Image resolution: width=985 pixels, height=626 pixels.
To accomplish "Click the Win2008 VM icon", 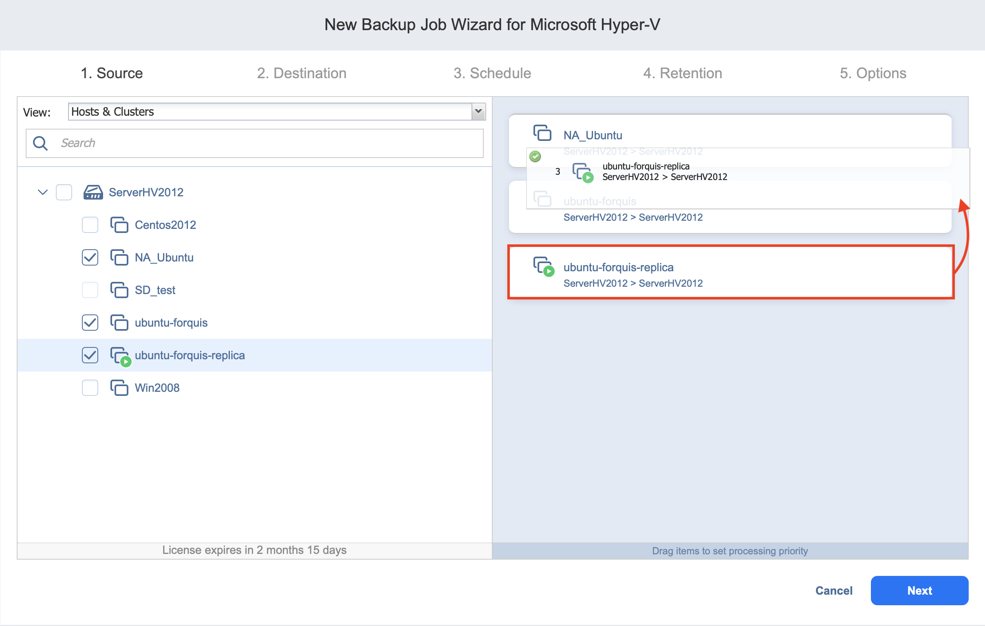I will 119,388.
